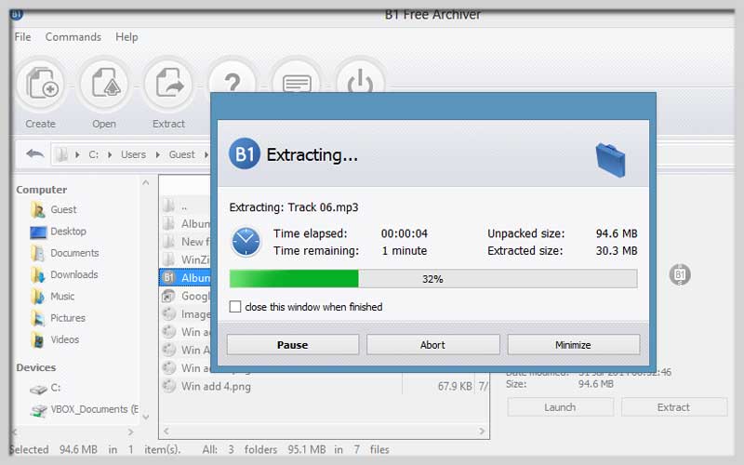Click sidebar scroll up arrow
The image size is (744, 465).
[x=146, y=182]
